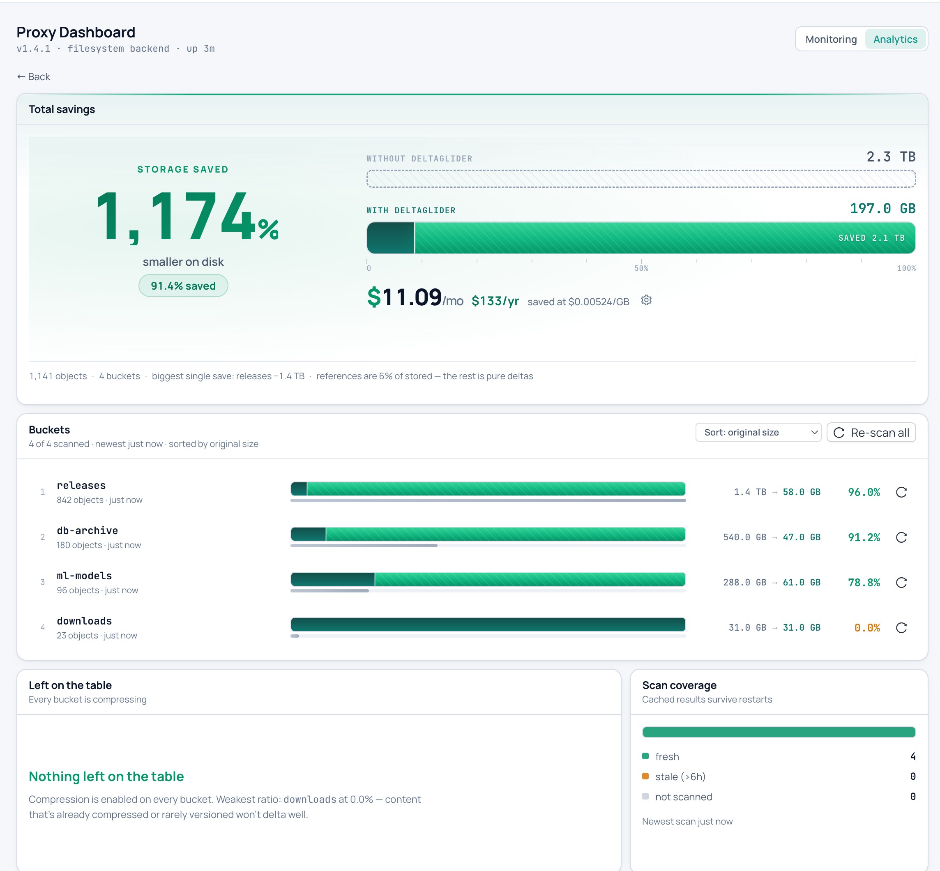This screenshot has height=871, width=940.
Task: Go back using the Back link
Action: click(x=33, y=77)
